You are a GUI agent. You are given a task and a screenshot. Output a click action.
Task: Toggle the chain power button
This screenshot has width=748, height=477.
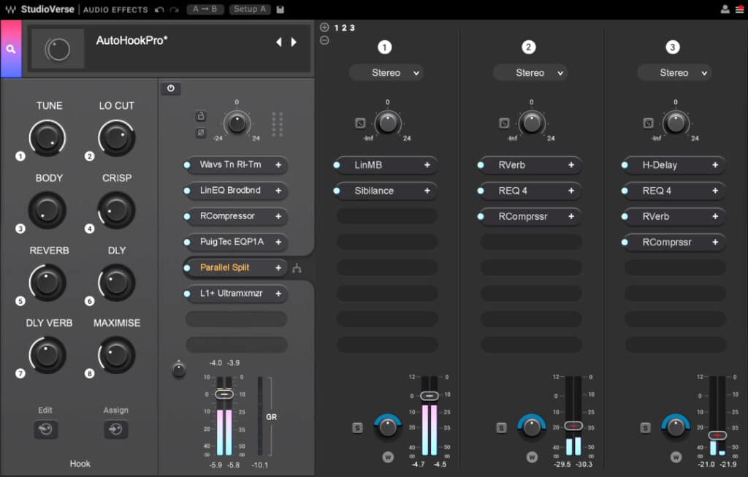(x=170, y=88)
